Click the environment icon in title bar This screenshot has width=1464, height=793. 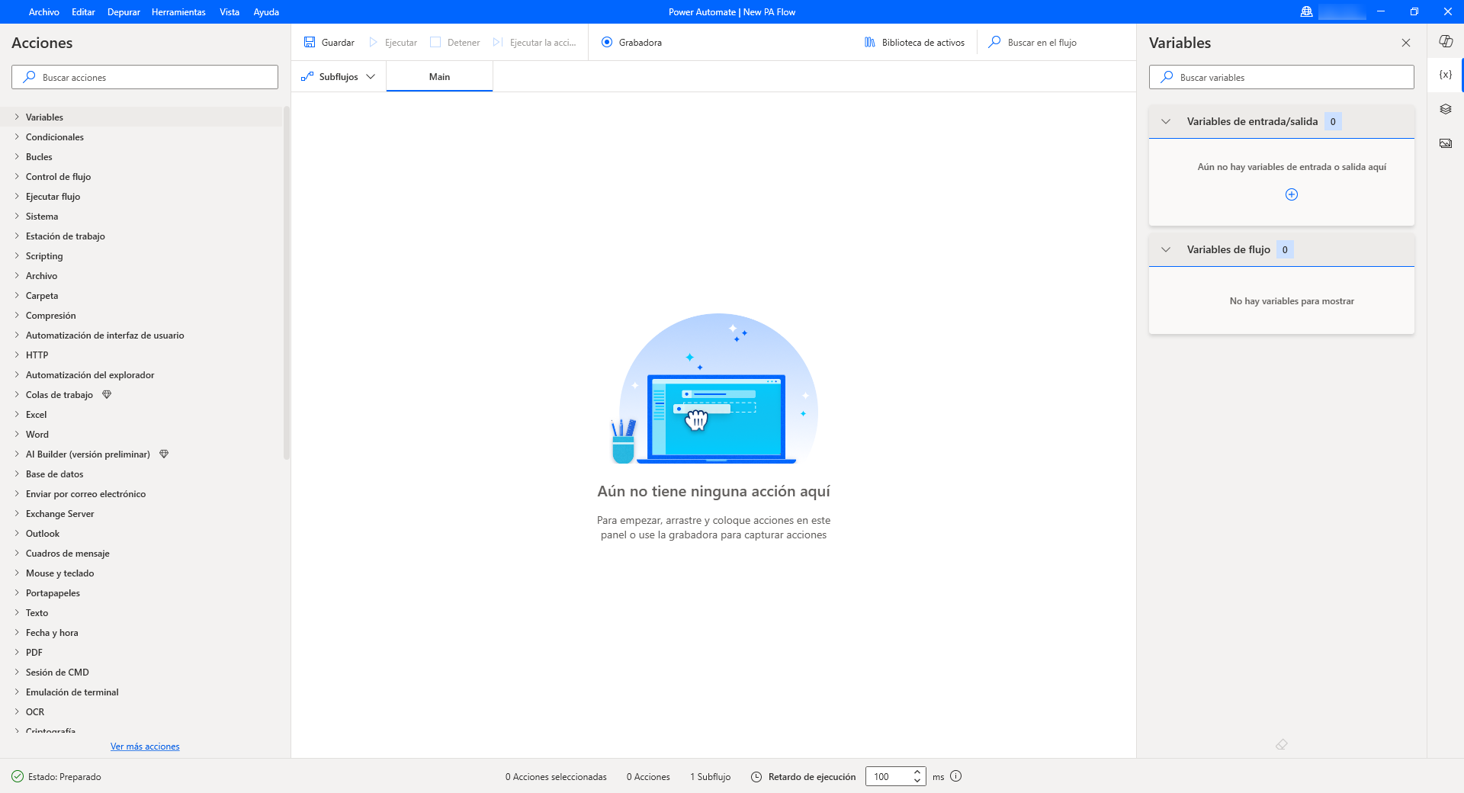pos(1307,11)
